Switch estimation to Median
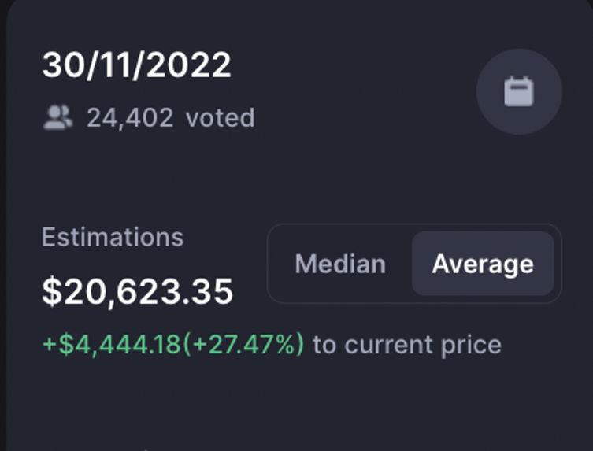 tap(340, 264)
